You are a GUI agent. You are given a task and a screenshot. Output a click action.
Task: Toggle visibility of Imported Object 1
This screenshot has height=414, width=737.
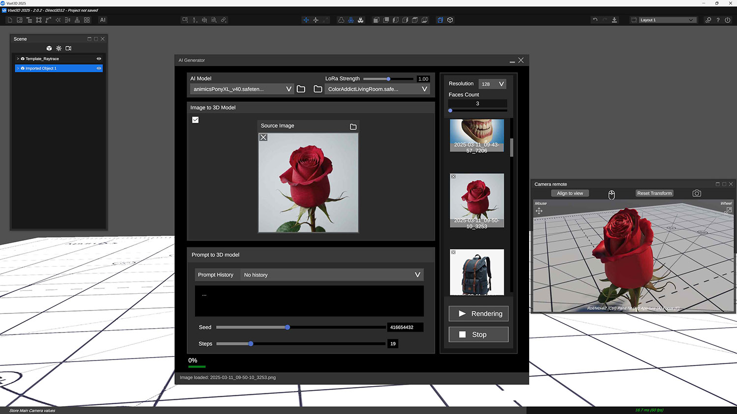(x=99, y=69)
